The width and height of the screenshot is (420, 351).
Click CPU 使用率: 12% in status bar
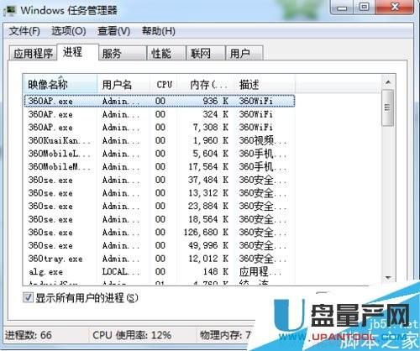[132, 335]
